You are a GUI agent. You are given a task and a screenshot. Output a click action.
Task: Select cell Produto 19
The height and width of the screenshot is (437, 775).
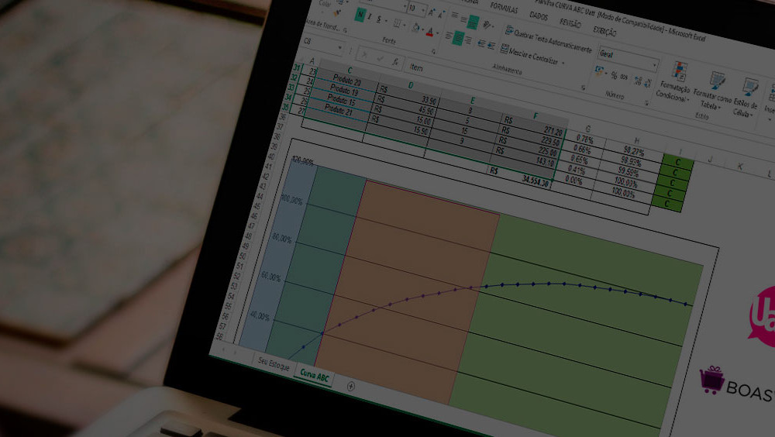pyautogui.click(x=344, y=90)
